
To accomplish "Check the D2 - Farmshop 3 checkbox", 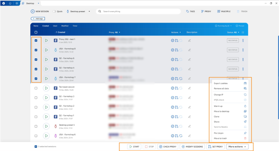I will [36, 98].
